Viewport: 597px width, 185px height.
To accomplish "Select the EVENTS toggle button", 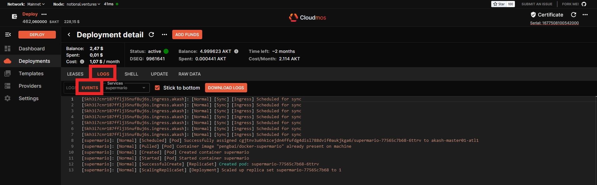I will 90,88.
